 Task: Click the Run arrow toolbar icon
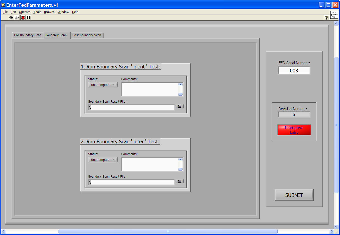[11, 17]
